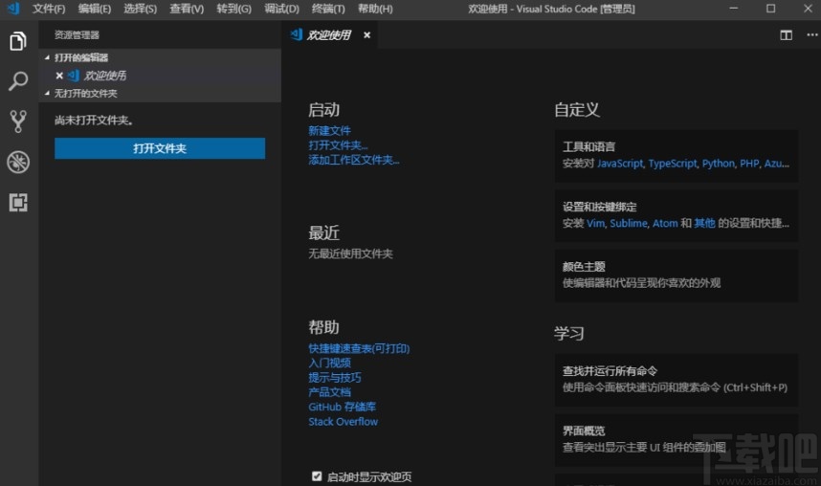Open the 文件(F) menu
Screen dimensions: 821x486
click(x=49, y=9)
